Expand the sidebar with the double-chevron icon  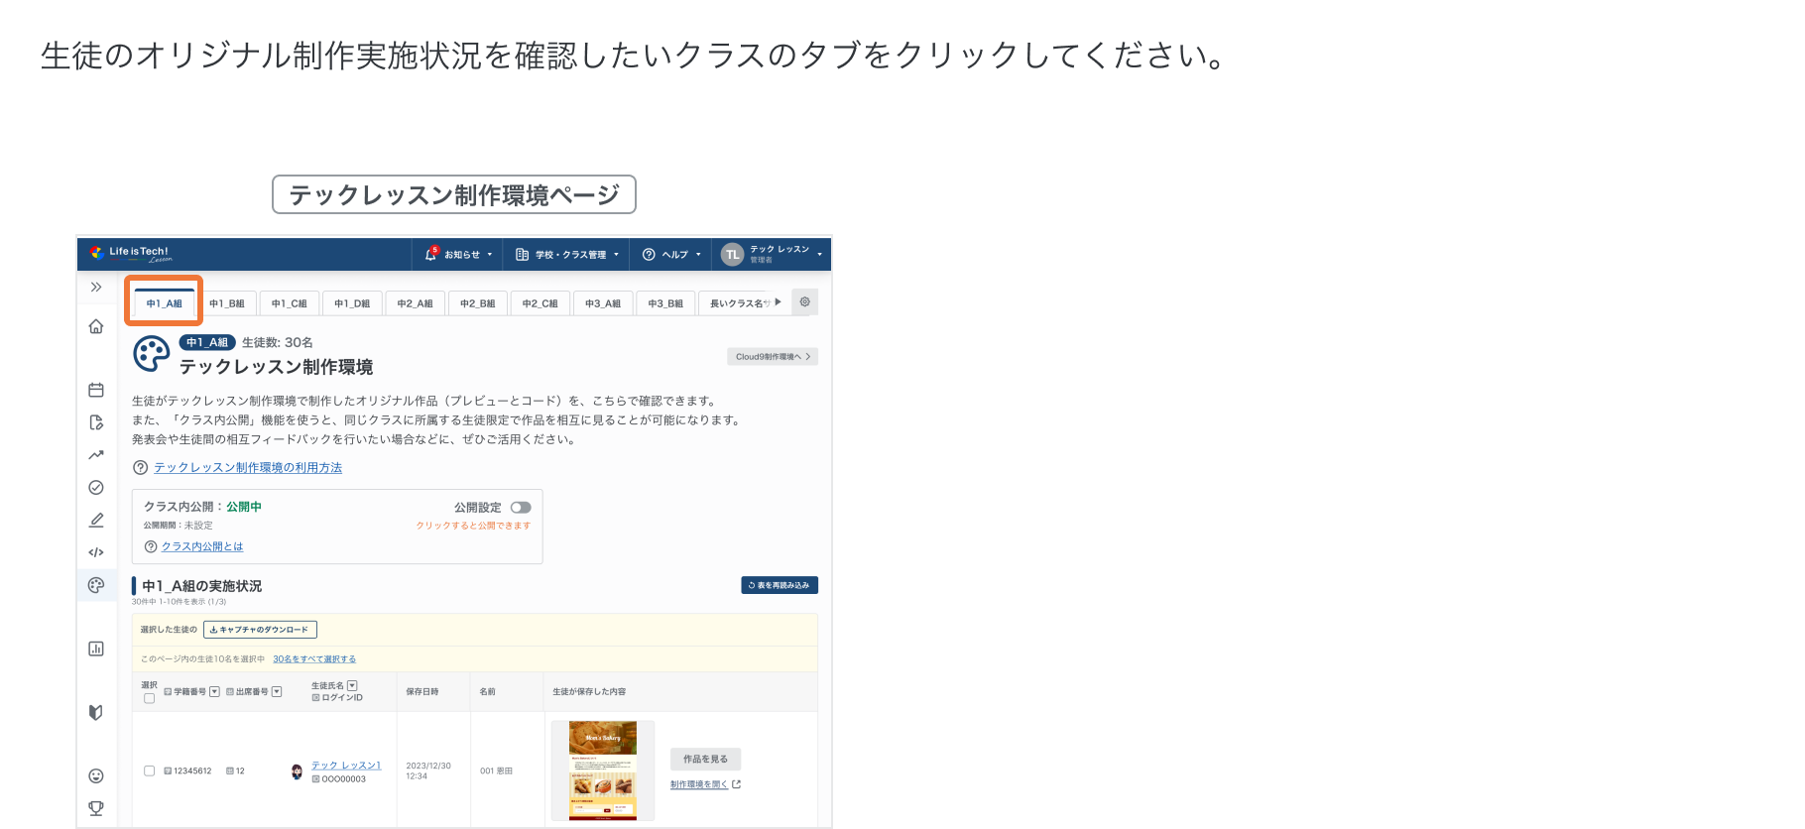pos(96,288)
